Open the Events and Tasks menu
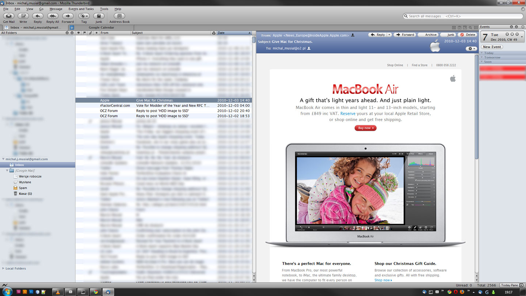Screen dimensions: 526x296 81,9
